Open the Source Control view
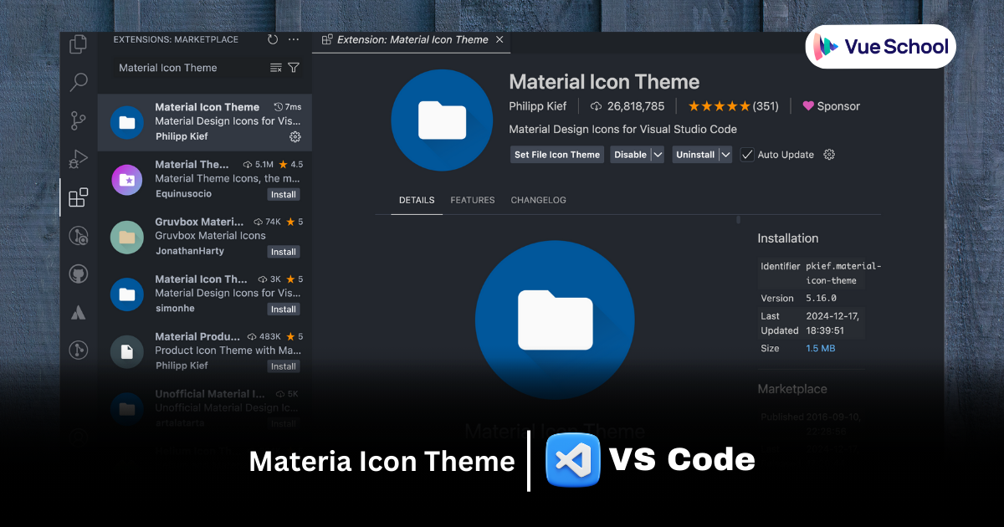The width and height of the screenshot is (1004, 527). (79, 120)
